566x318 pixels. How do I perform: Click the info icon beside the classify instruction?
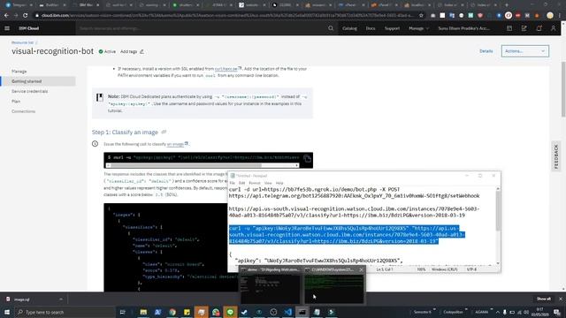(x=95, y=144)
